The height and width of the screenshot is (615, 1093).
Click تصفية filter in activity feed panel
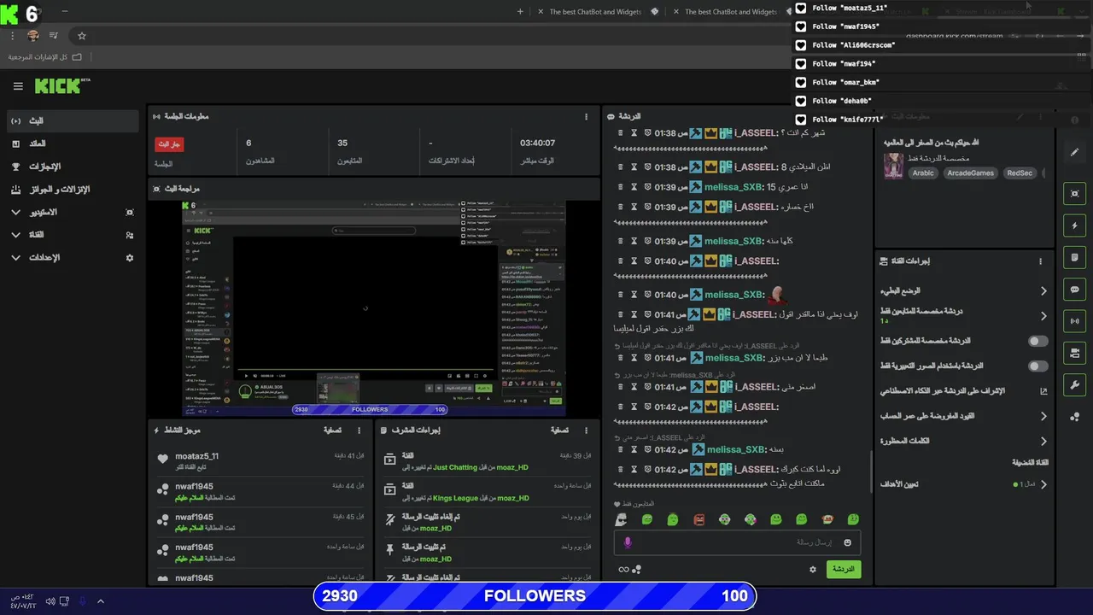(332, 430)
